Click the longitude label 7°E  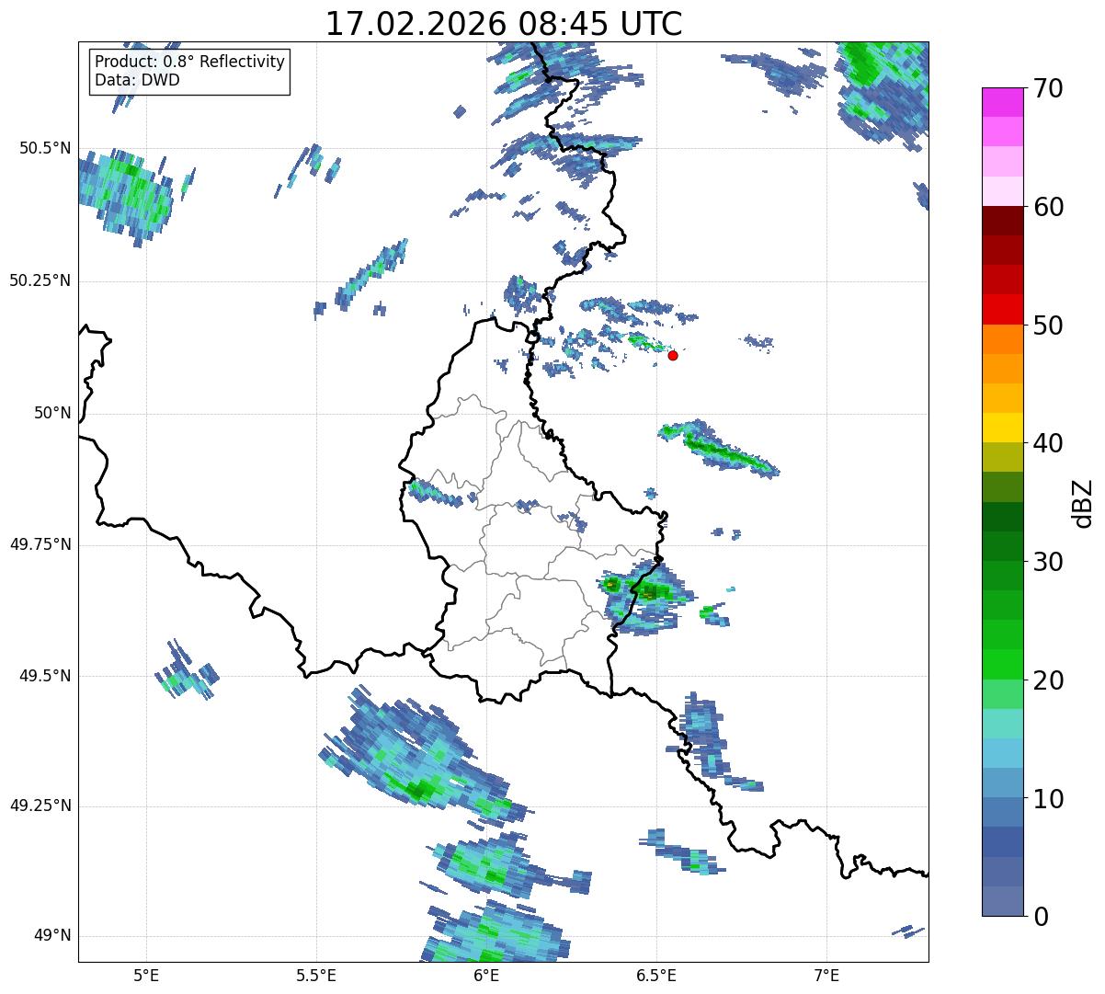826,976
